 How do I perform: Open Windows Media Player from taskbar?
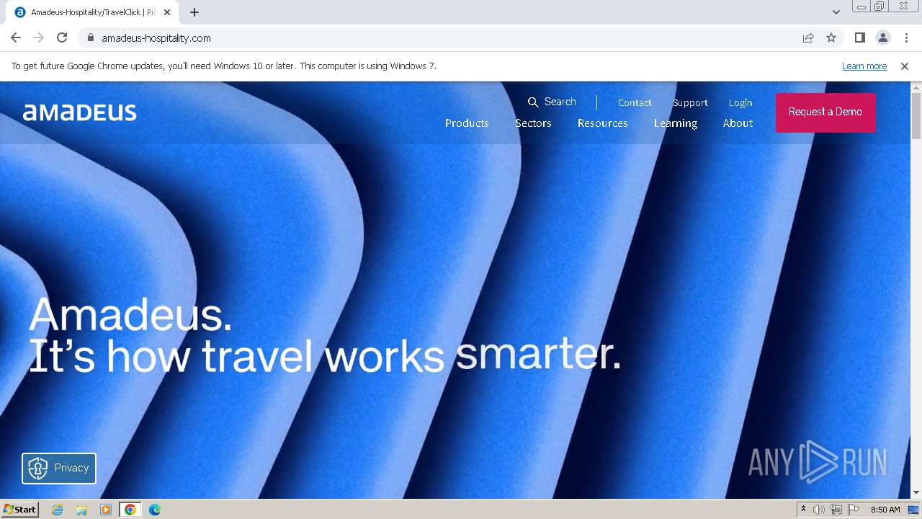pyautogui.click(x=106, y=510)
